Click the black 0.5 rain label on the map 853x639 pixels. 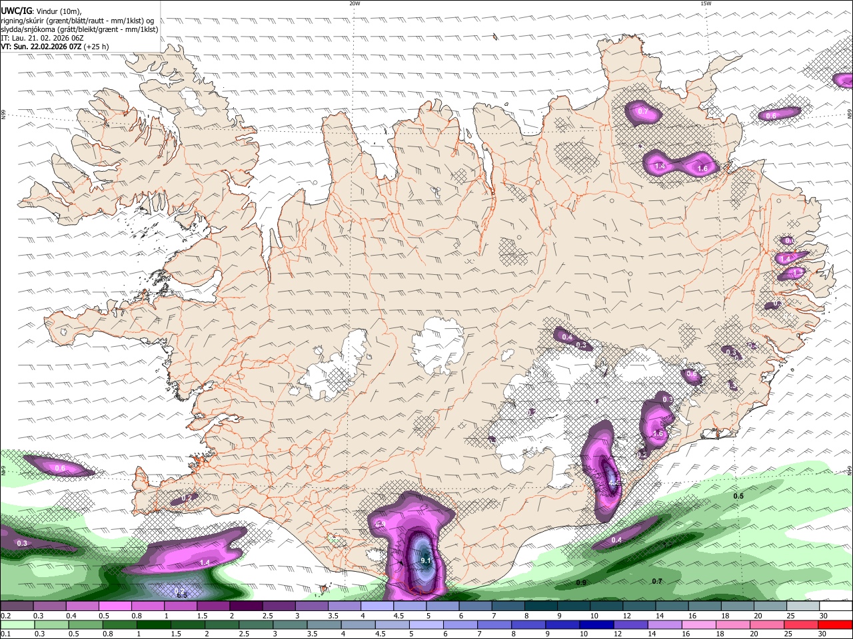pos(738,497)
